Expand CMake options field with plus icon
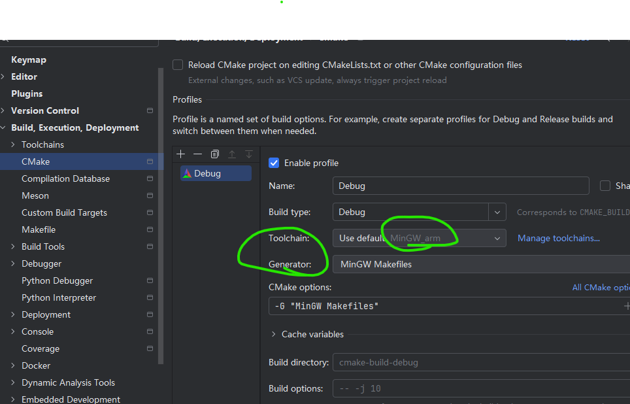The height and width of the screenshot is (404, 630). (x=626, y=306)
